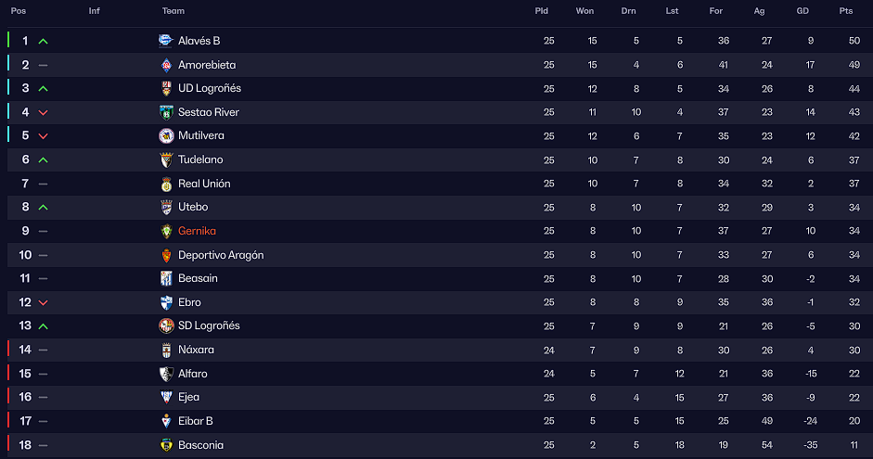This screenshot has height=459, width=873.
Task: Click the Tudelano club crest
Action: [166, 159]
